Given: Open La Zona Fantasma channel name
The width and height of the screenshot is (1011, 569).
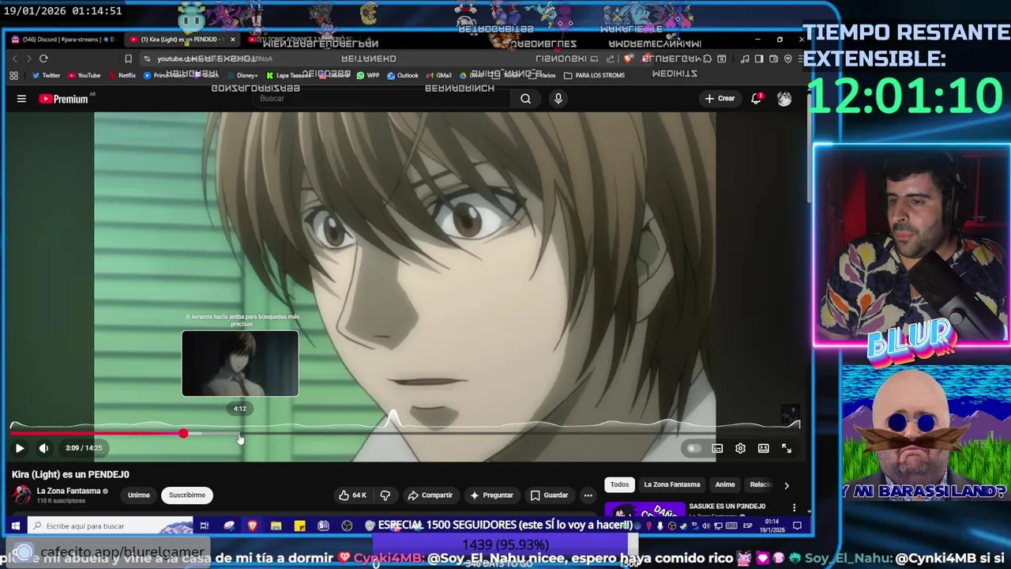Looking at the screenshot, I should click(x=69, y=491).
